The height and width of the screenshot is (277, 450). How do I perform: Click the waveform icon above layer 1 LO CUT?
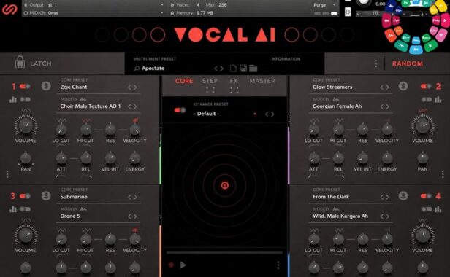tap(61, 120)
